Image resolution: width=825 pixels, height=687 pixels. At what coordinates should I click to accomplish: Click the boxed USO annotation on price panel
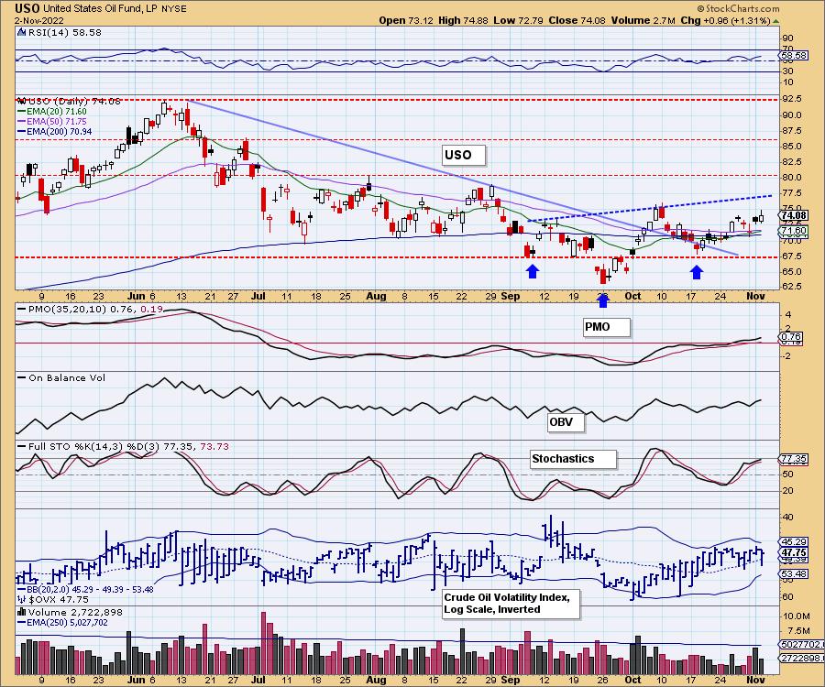(x=463, y=155)
